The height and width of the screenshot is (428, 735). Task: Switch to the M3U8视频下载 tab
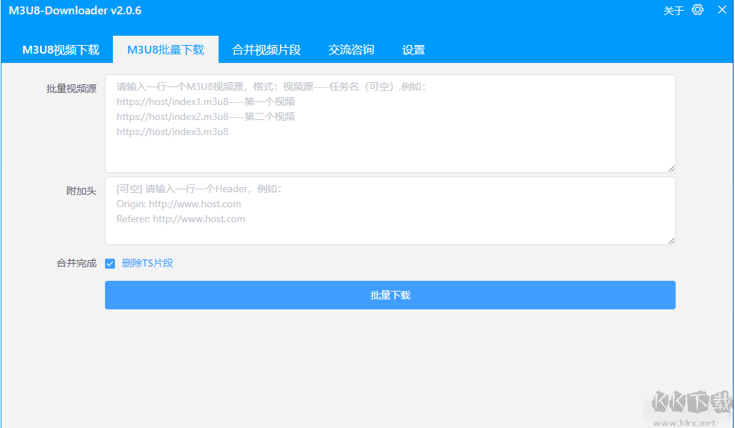click(x=57, y=49)
